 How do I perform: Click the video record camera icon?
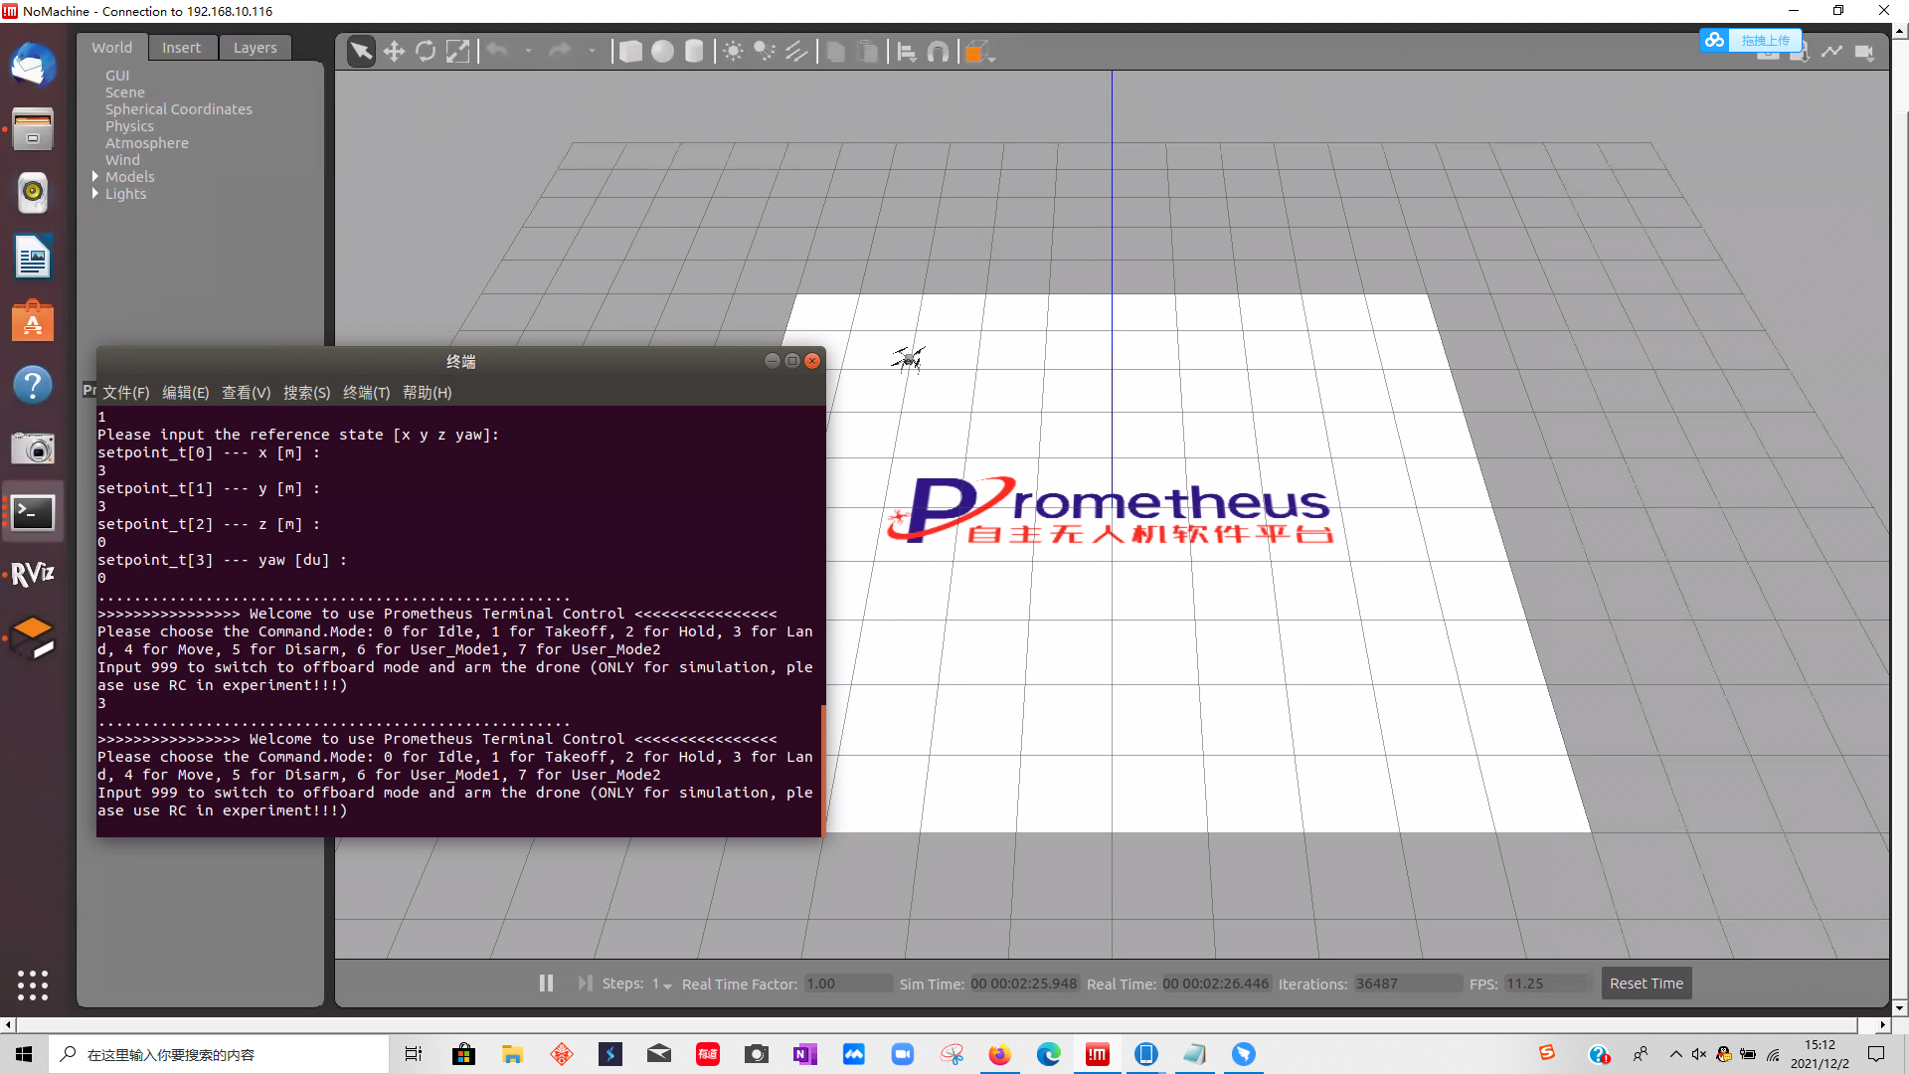1864,52
